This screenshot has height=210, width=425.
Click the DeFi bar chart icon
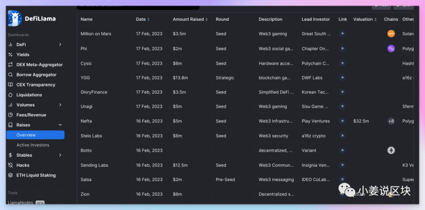coord(10,44)
